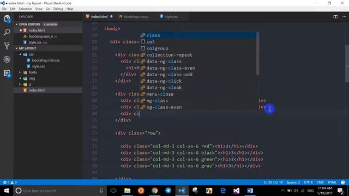Open the editor More Actions ellipsis
The width and height of the screenshot is (349, 196).
344,16
